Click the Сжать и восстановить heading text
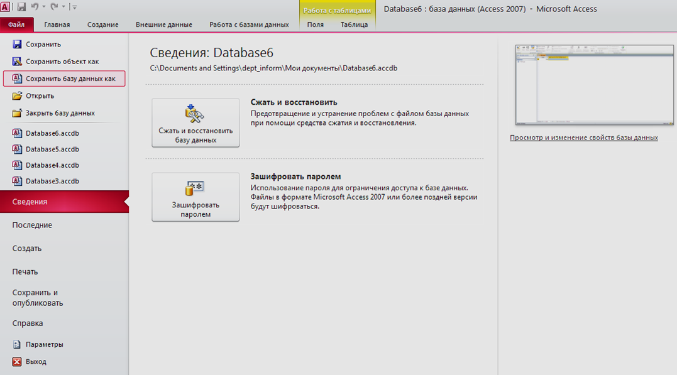This screenshot has width=677, height=375. 294,102
